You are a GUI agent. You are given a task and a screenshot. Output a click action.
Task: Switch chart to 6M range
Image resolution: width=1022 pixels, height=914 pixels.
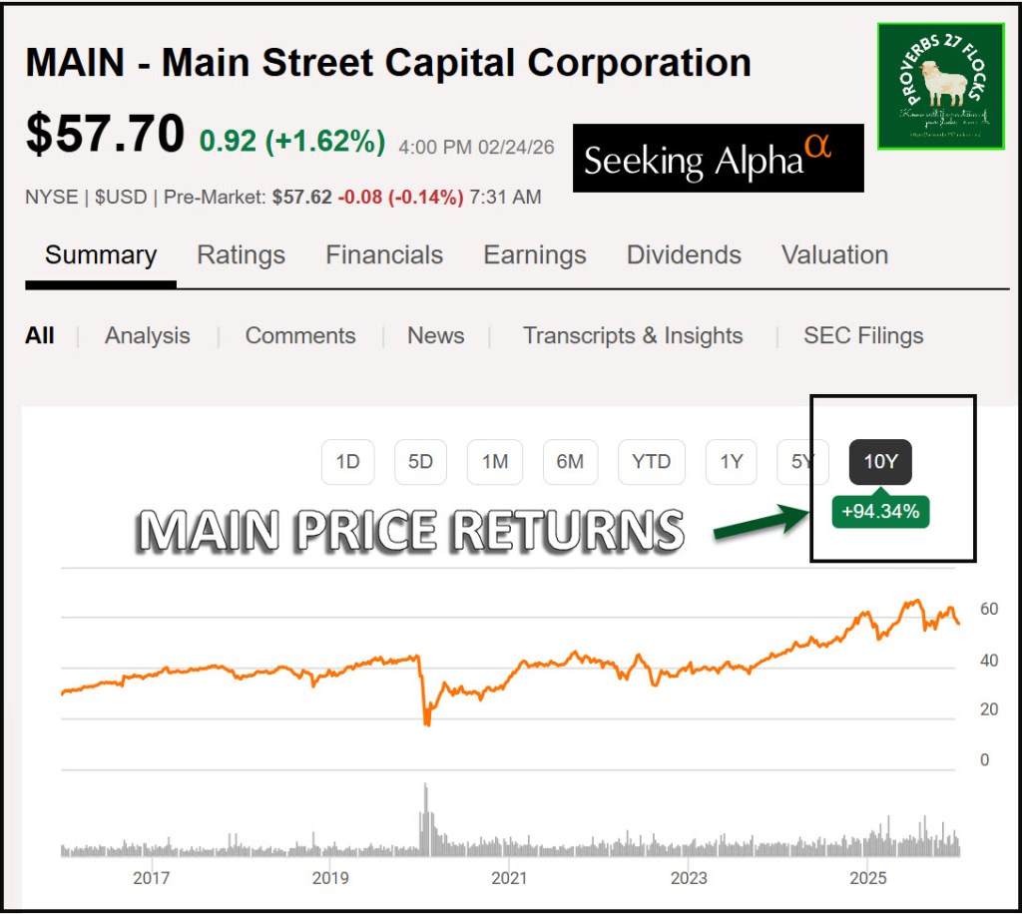[x=570, y=461]
